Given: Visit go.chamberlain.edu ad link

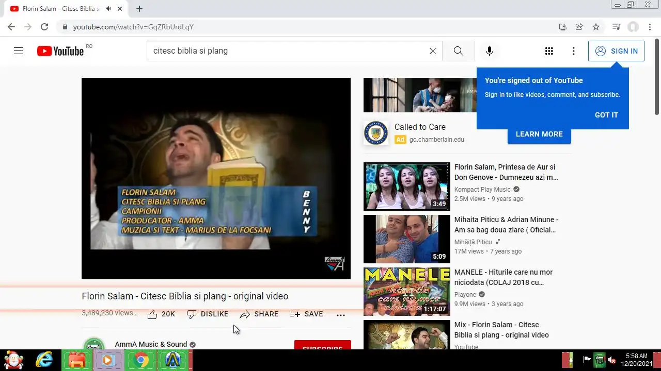Looking at the screenshot, I should tap(437, 140).
